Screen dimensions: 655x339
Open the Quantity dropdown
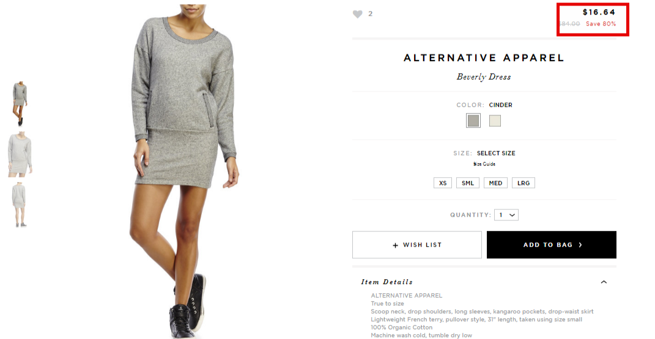[506, 215]
